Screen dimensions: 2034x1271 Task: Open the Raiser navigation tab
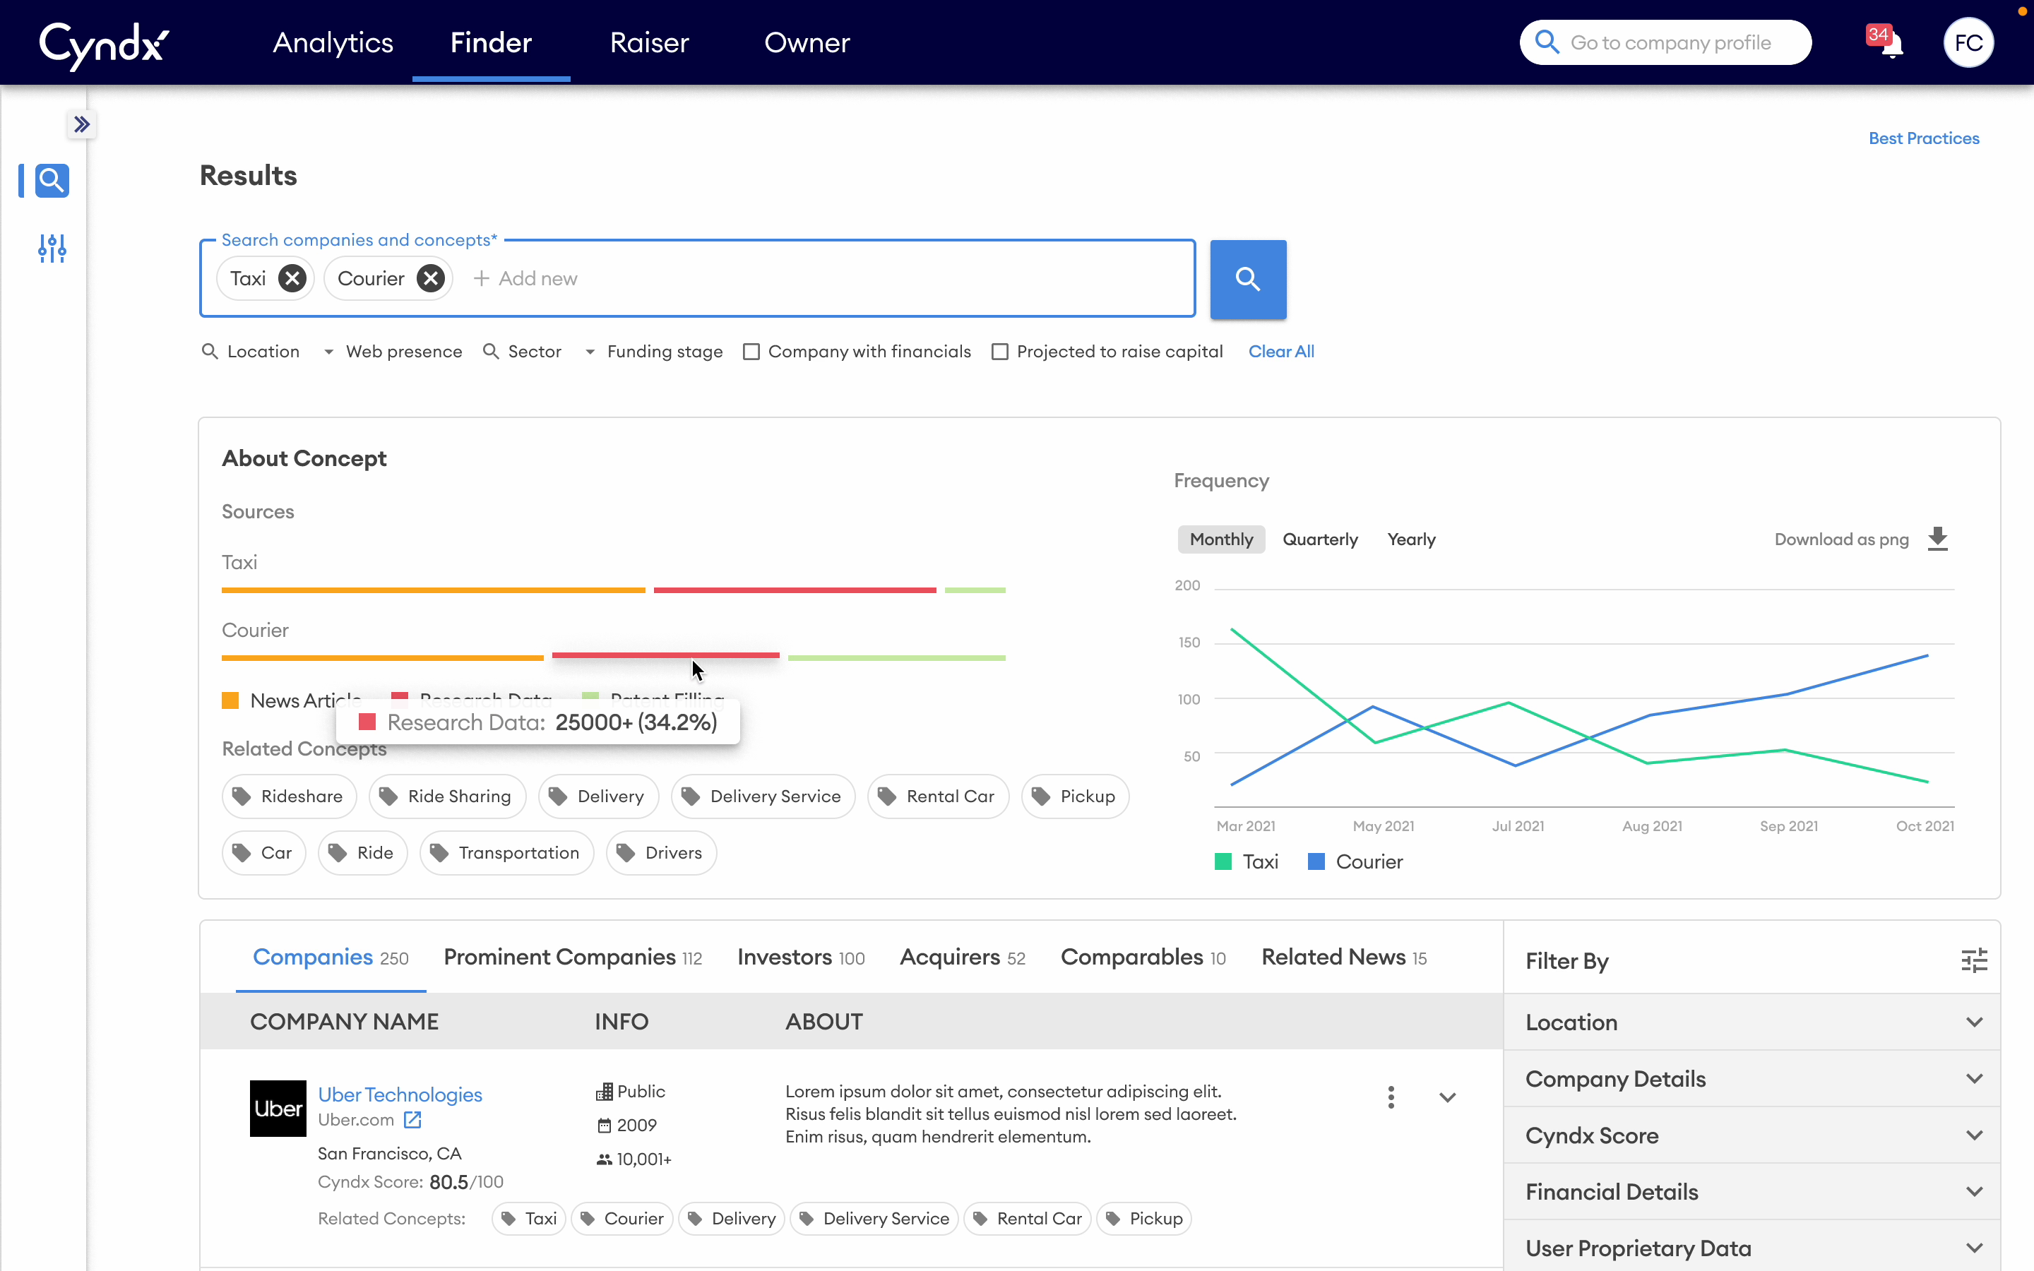(649, 43)
